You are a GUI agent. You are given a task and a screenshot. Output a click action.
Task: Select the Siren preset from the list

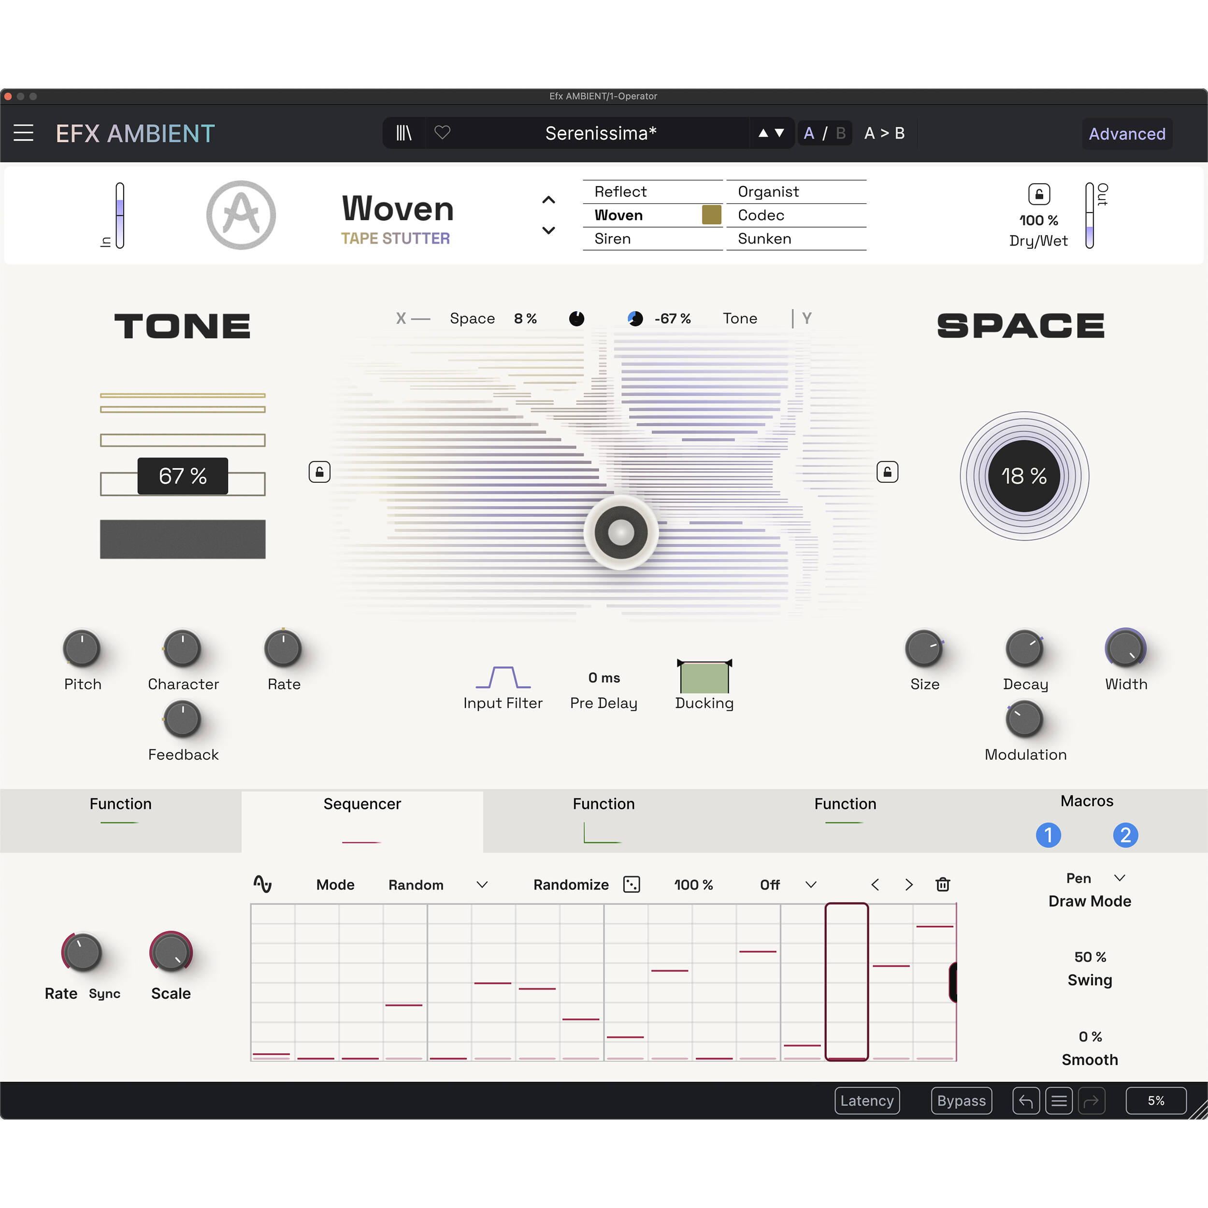pos(612,238)
